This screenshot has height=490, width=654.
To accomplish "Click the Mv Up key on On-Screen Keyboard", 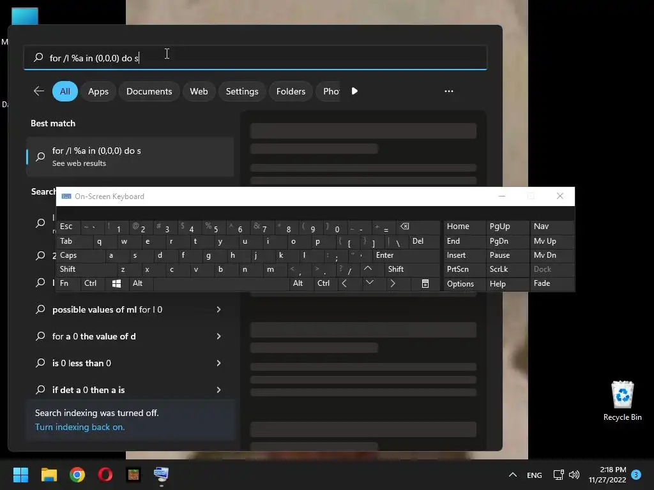I will pos(552,242).
